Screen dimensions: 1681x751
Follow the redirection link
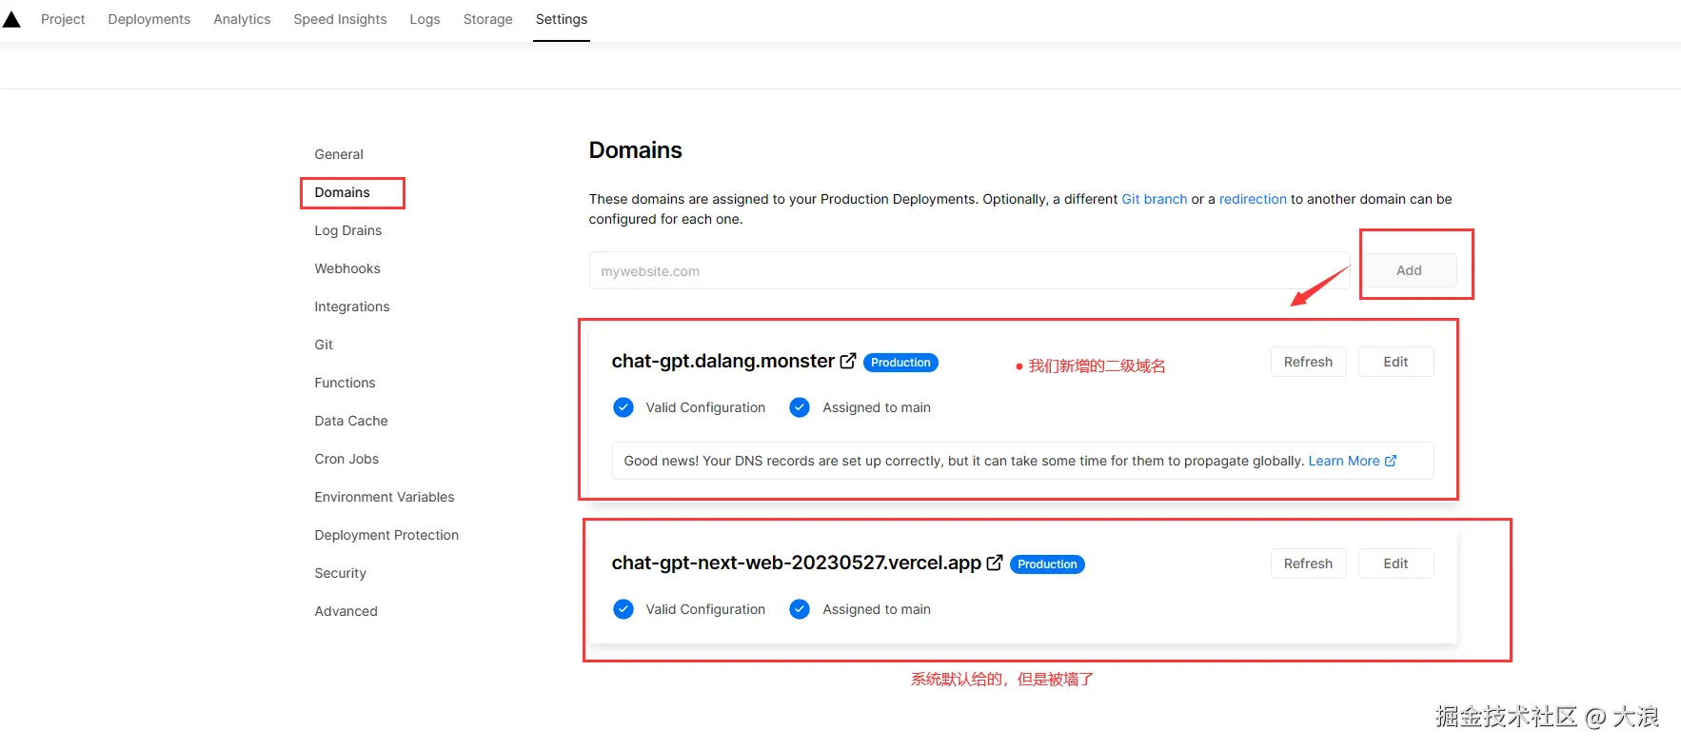[x=1253, y=199]
